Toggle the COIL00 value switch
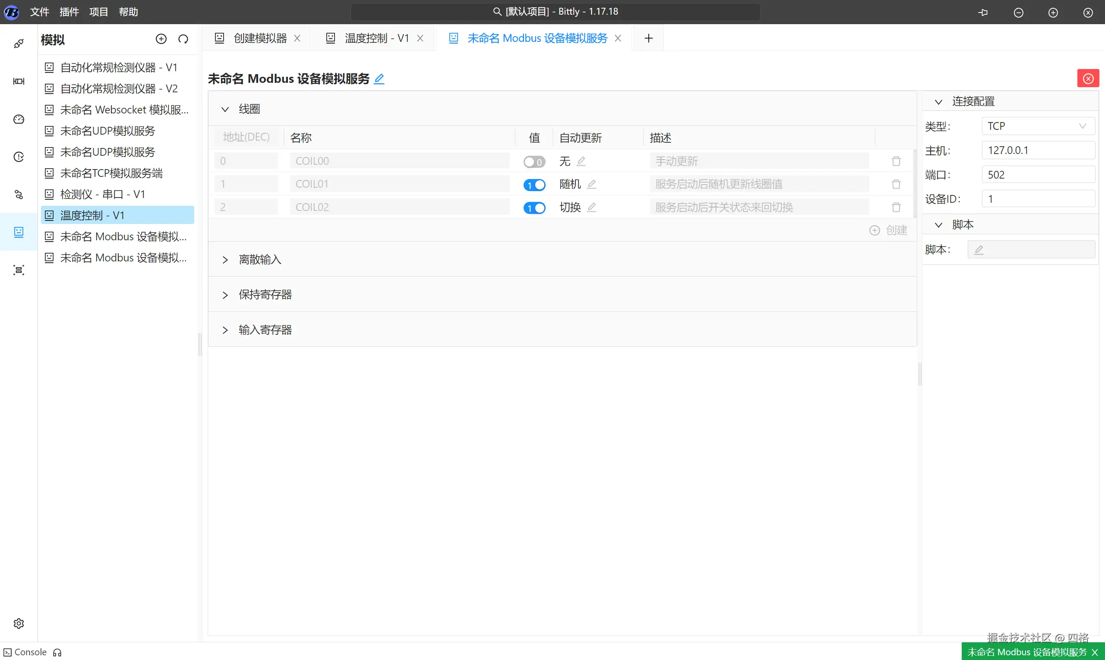Image resolution: width=1105 pixels, height=660 pixels. tap(534, 161)
